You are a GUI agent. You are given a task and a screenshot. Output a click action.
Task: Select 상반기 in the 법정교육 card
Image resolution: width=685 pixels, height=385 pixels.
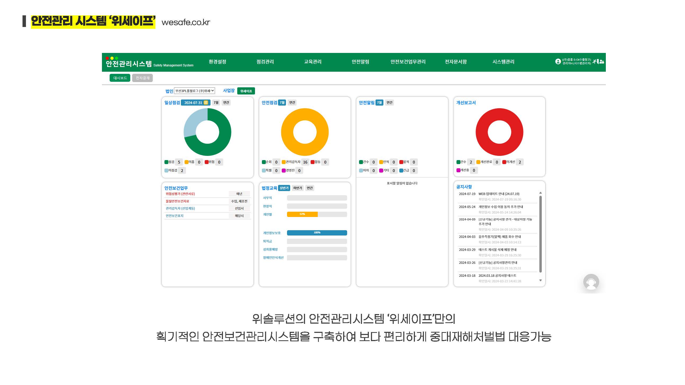tap(284, 188)
